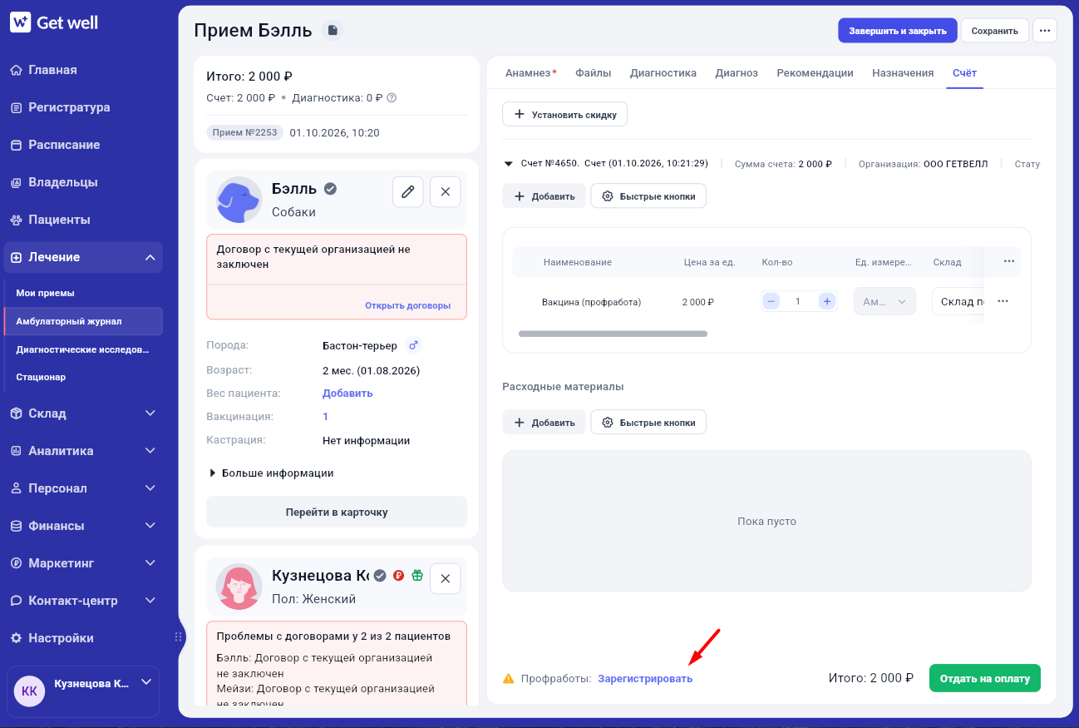Increase quantity with plus button
This screenshot has height=728, width=1079.
[x=826, y=301]
